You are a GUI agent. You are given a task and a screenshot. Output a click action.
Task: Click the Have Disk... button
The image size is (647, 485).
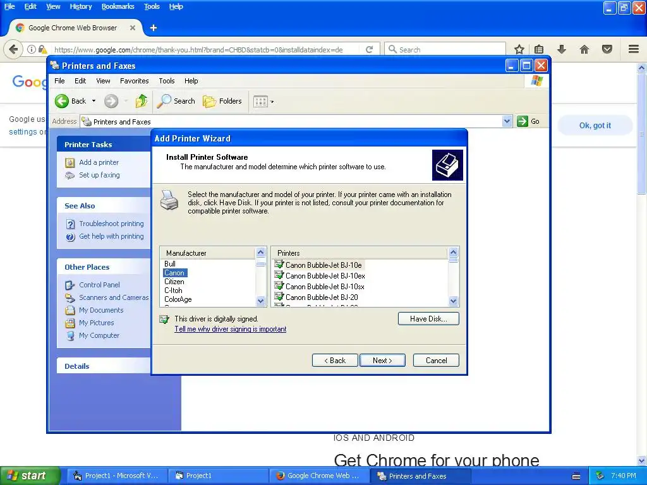[x=428, y=319]
